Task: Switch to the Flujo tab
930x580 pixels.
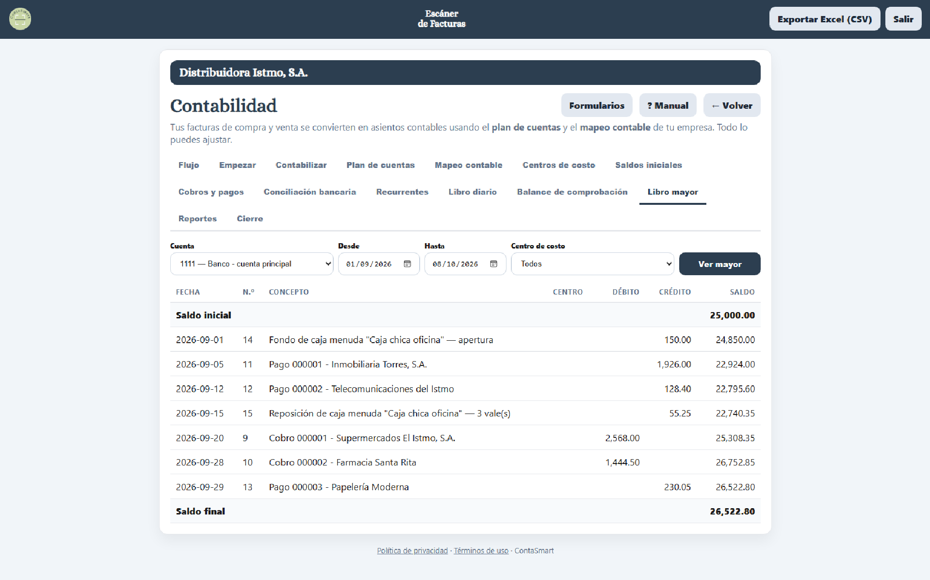Action: (189, 165)
